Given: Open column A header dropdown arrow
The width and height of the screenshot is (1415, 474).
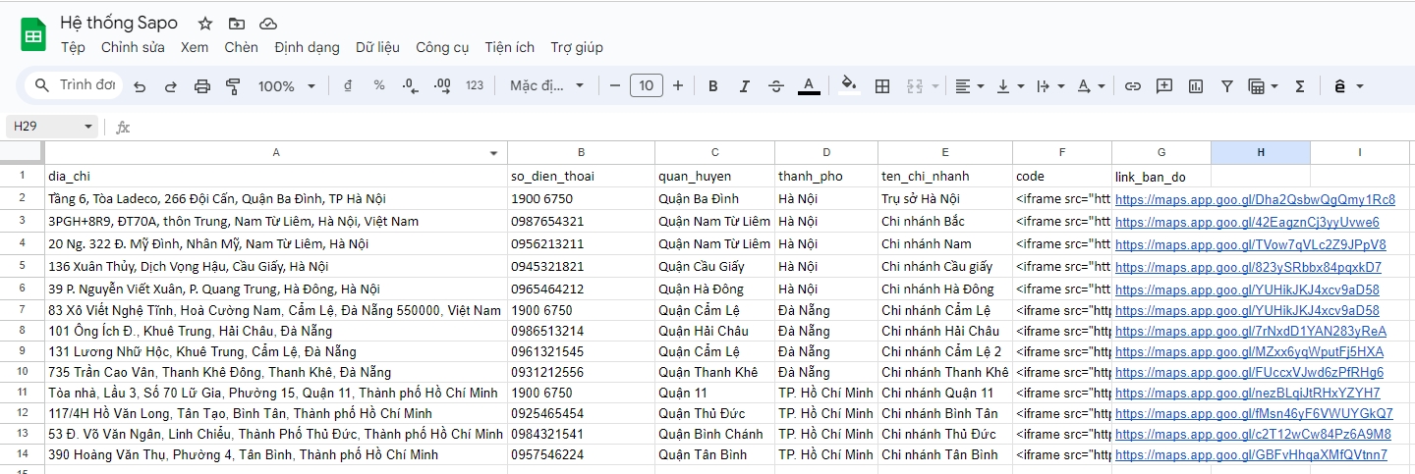Looking at the screenshot, I should (x=493, y=153).
